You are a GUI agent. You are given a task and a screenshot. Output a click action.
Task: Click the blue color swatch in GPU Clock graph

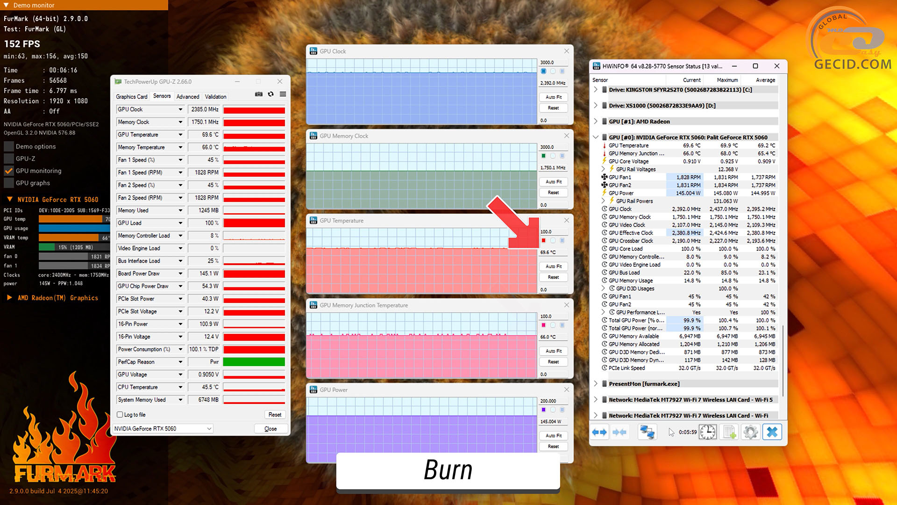coord(543,71)
